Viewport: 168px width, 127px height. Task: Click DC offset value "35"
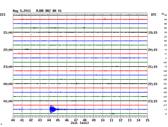click(165, 15)
